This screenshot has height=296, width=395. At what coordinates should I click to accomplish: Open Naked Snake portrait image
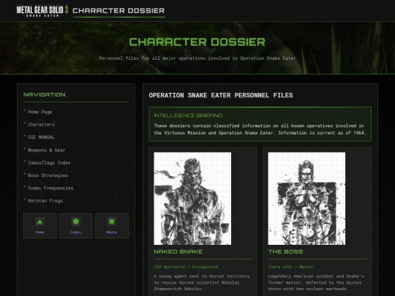[192, 198]
